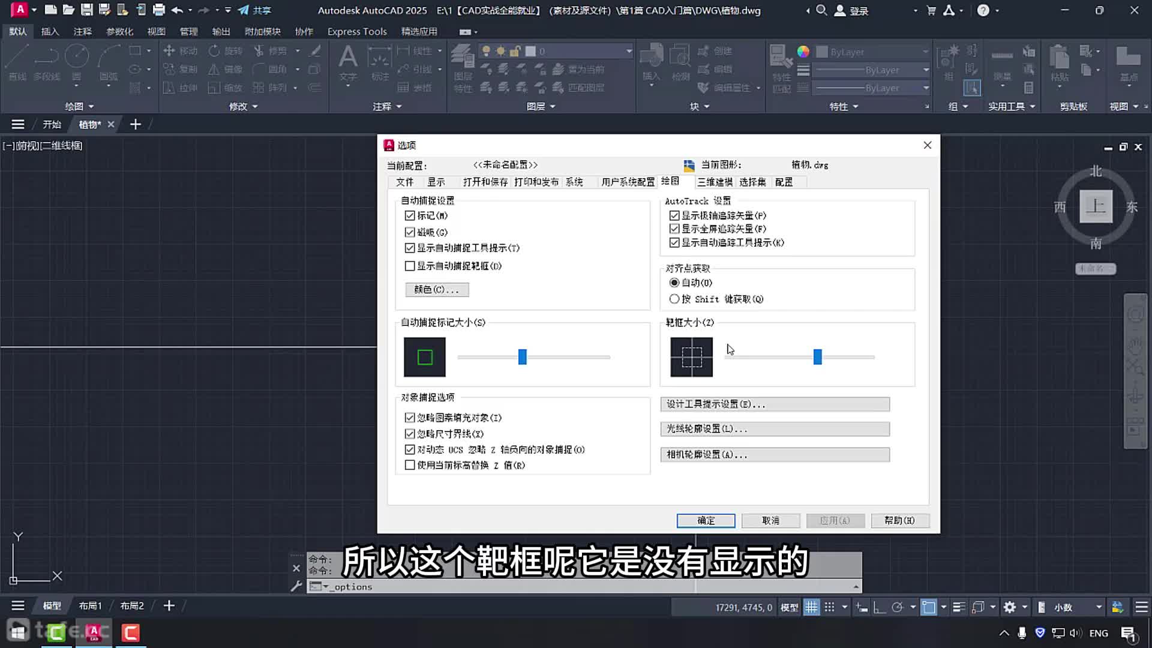Image resolution: width=1152 pixels, height=648 pixels.
Task: Click the workspace gear icon in status bar
Action: (x=1010, y=607)
